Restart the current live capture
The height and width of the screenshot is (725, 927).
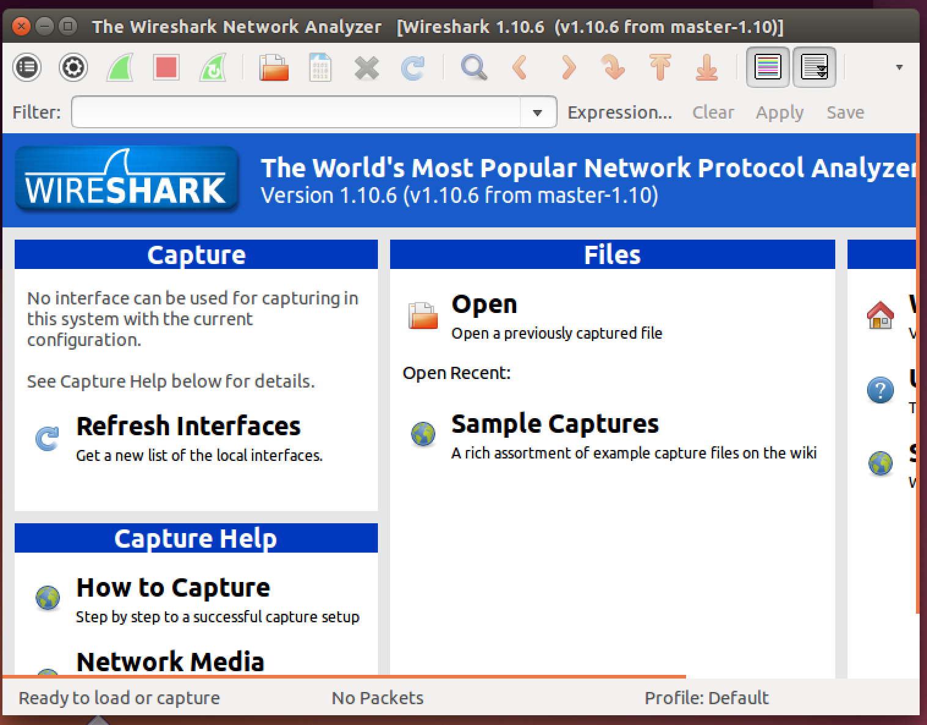coord(213,67)
